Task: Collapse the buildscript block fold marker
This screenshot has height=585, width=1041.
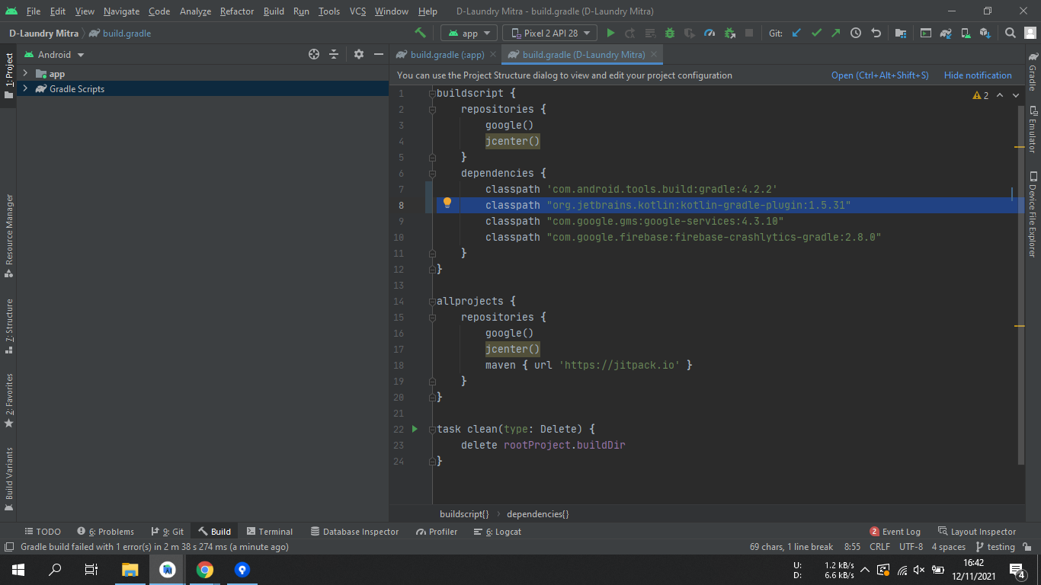Action: pyautogui.click(x=432, y=93)
